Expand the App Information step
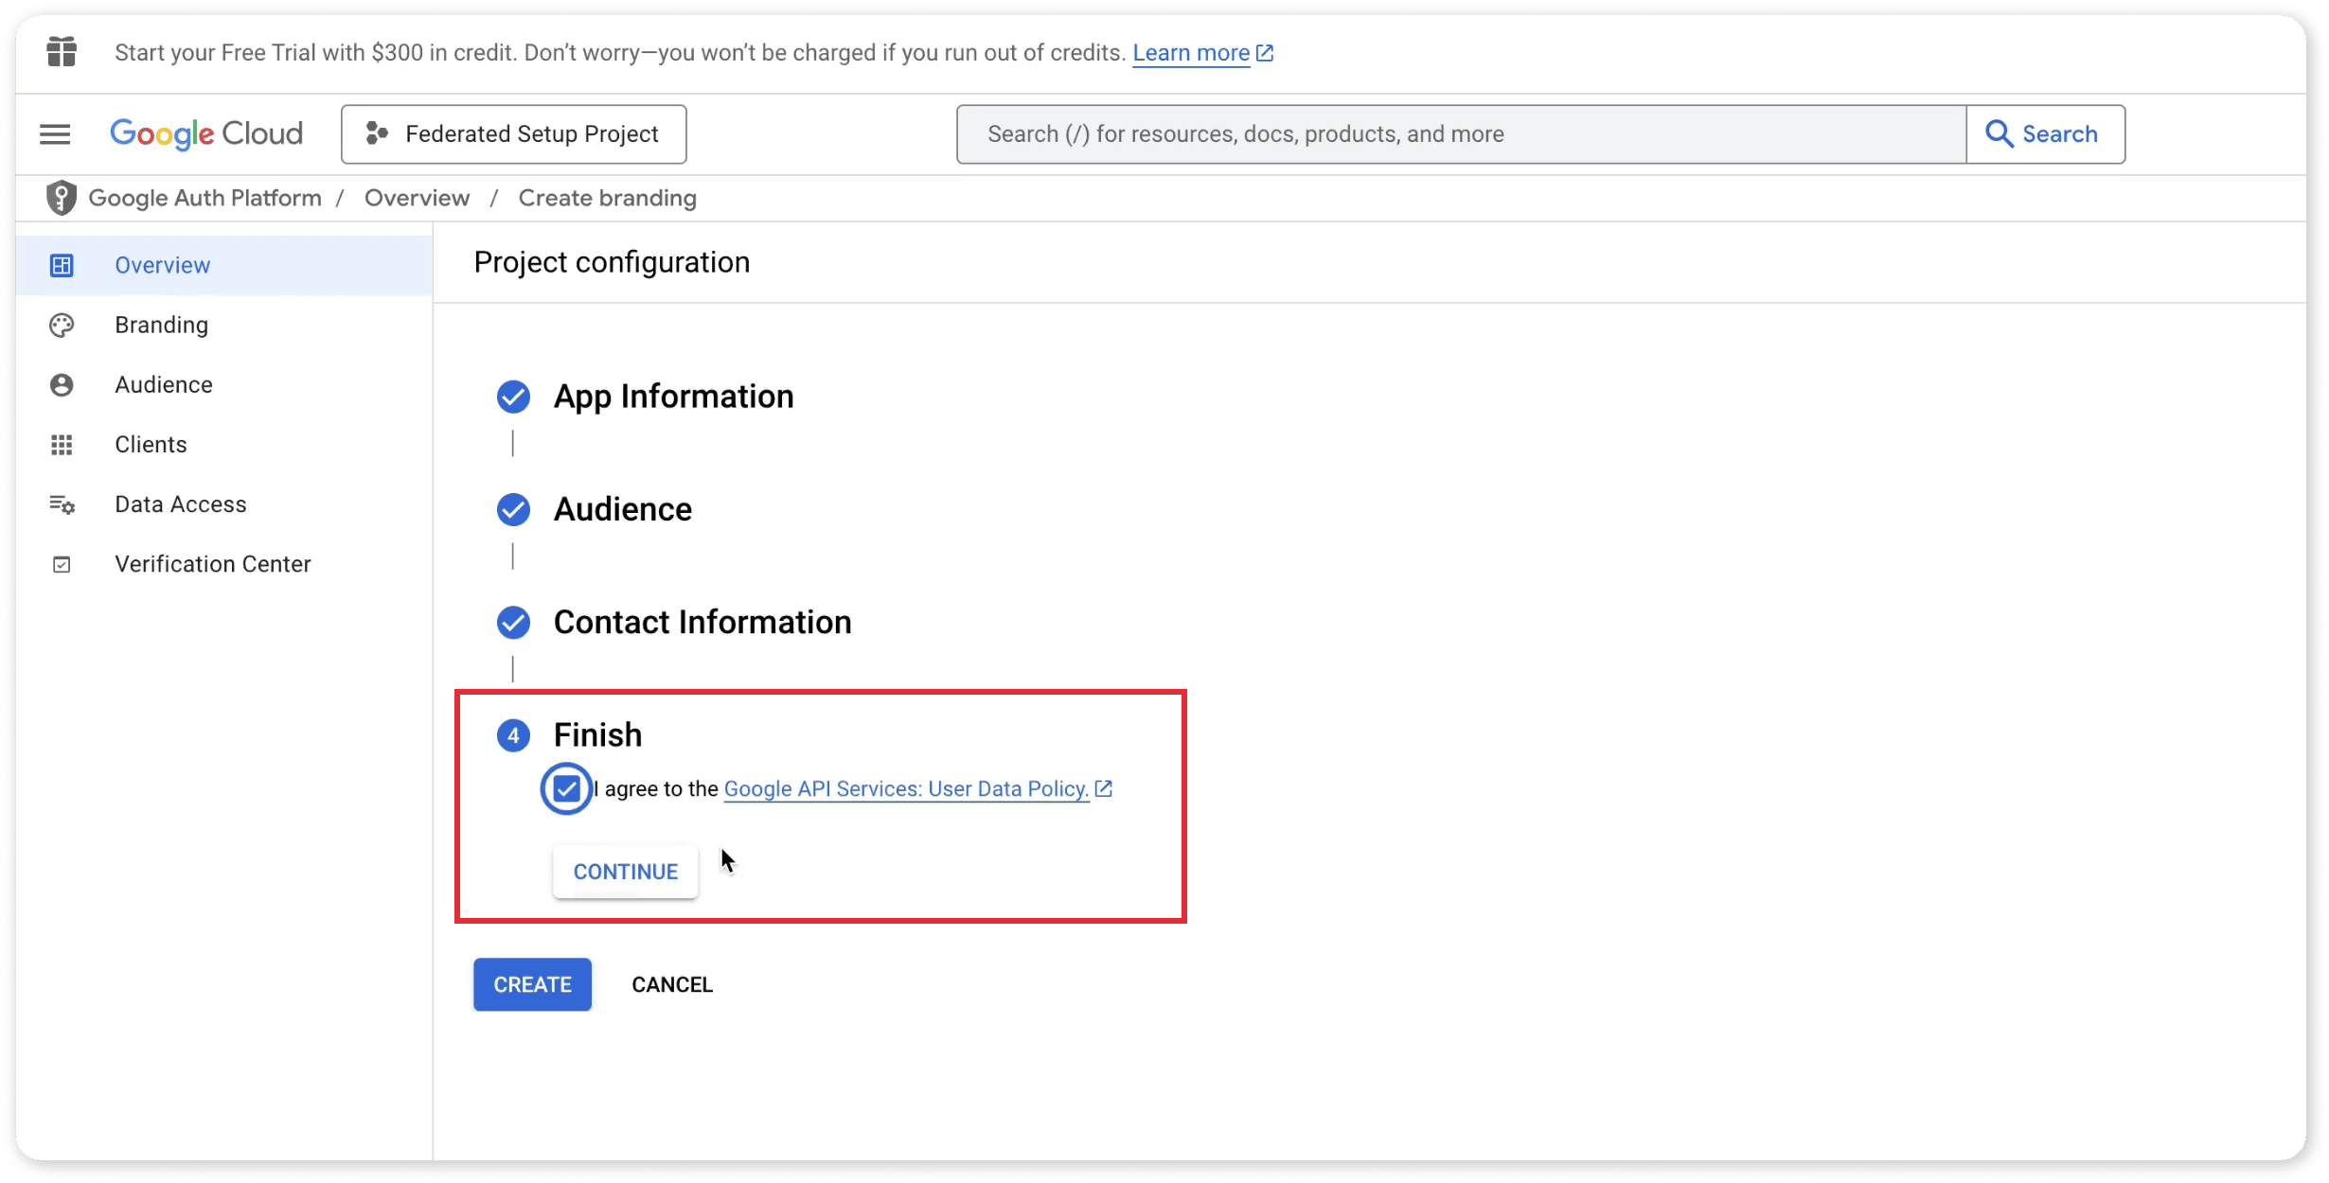The width and height of the screenshot is (2329, 1183). [x=673, y=397]
